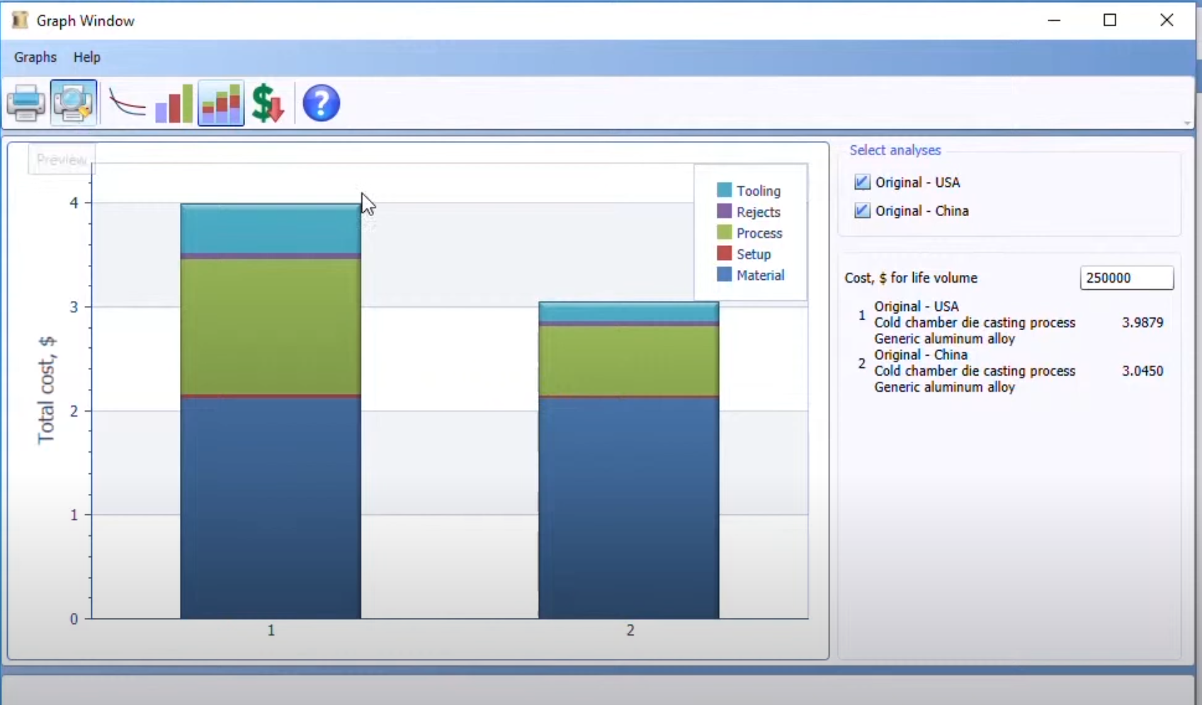The height and width of the screenshot is (705, 1202).
Task: Click the Material segment of bar 2
Action: 629,508
